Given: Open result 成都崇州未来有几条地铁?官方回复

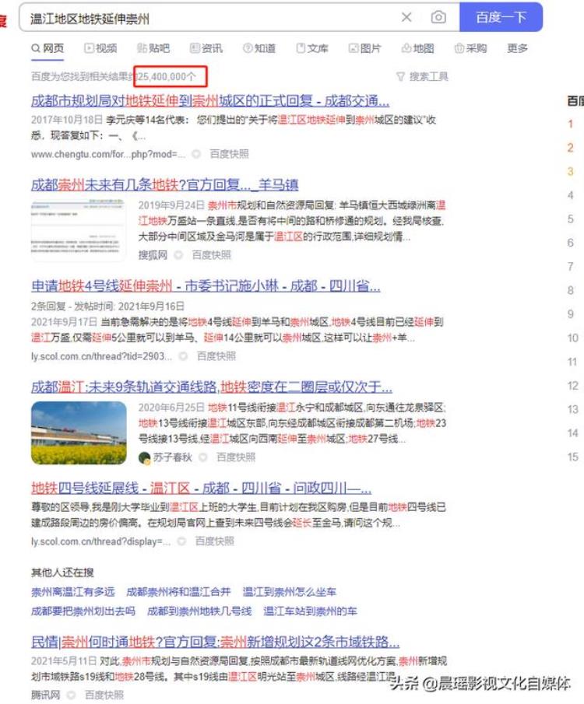Looking at the screenshot, I should click(x=164, y=184).
